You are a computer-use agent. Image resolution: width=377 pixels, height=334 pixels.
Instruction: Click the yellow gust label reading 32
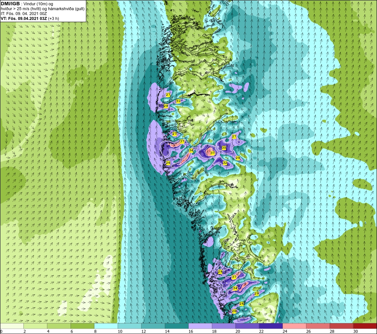[x=225, y=163]
